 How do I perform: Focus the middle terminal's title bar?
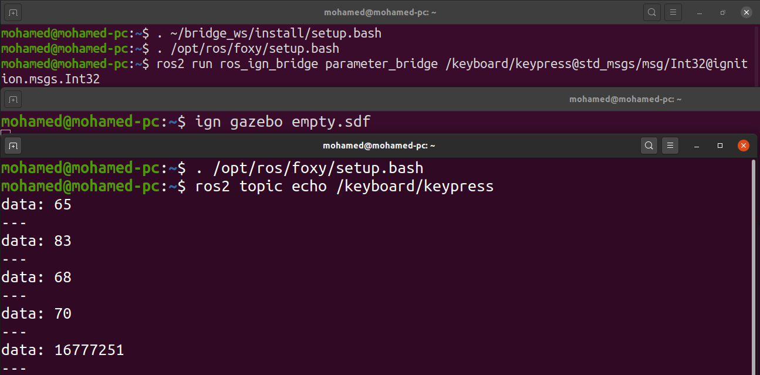[x=625, y=99]
